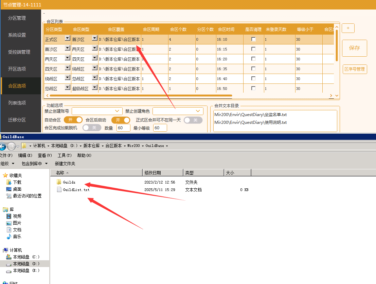Open the 音乐 library
Image resolution: width=376 pixels, height=284 pixels.
point(17,236)
